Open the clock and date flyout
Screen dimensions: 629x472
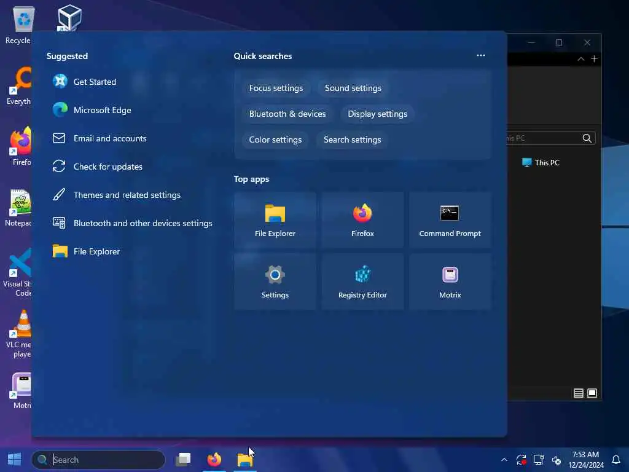click(x=585, y=460)
